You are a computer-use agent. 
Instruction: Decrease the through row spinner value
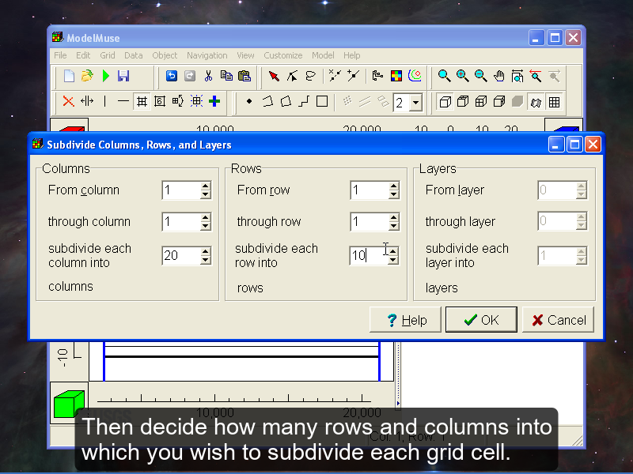click(394, 226)
